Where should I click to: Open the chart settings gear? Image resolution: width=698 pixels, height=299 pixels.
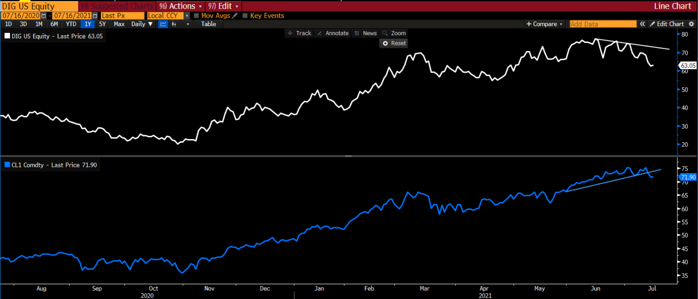point(691,24)
